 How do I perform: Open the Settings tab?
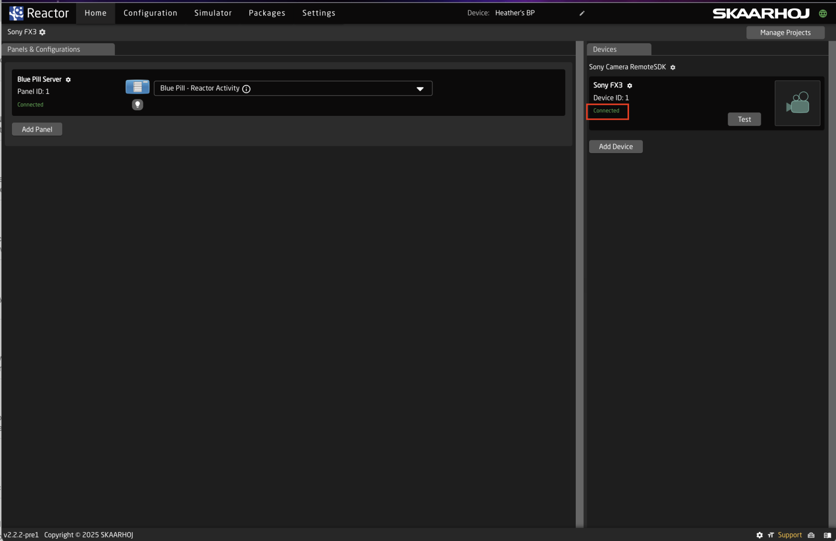pyautogui.click(x=319, y=13)
